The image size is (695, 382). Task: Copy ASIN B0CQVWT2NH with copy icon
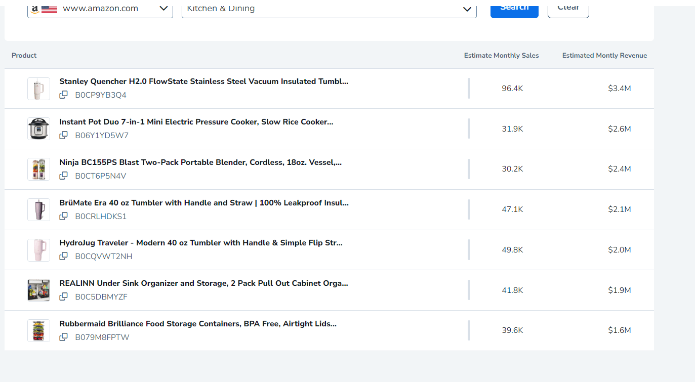[64, 256]
